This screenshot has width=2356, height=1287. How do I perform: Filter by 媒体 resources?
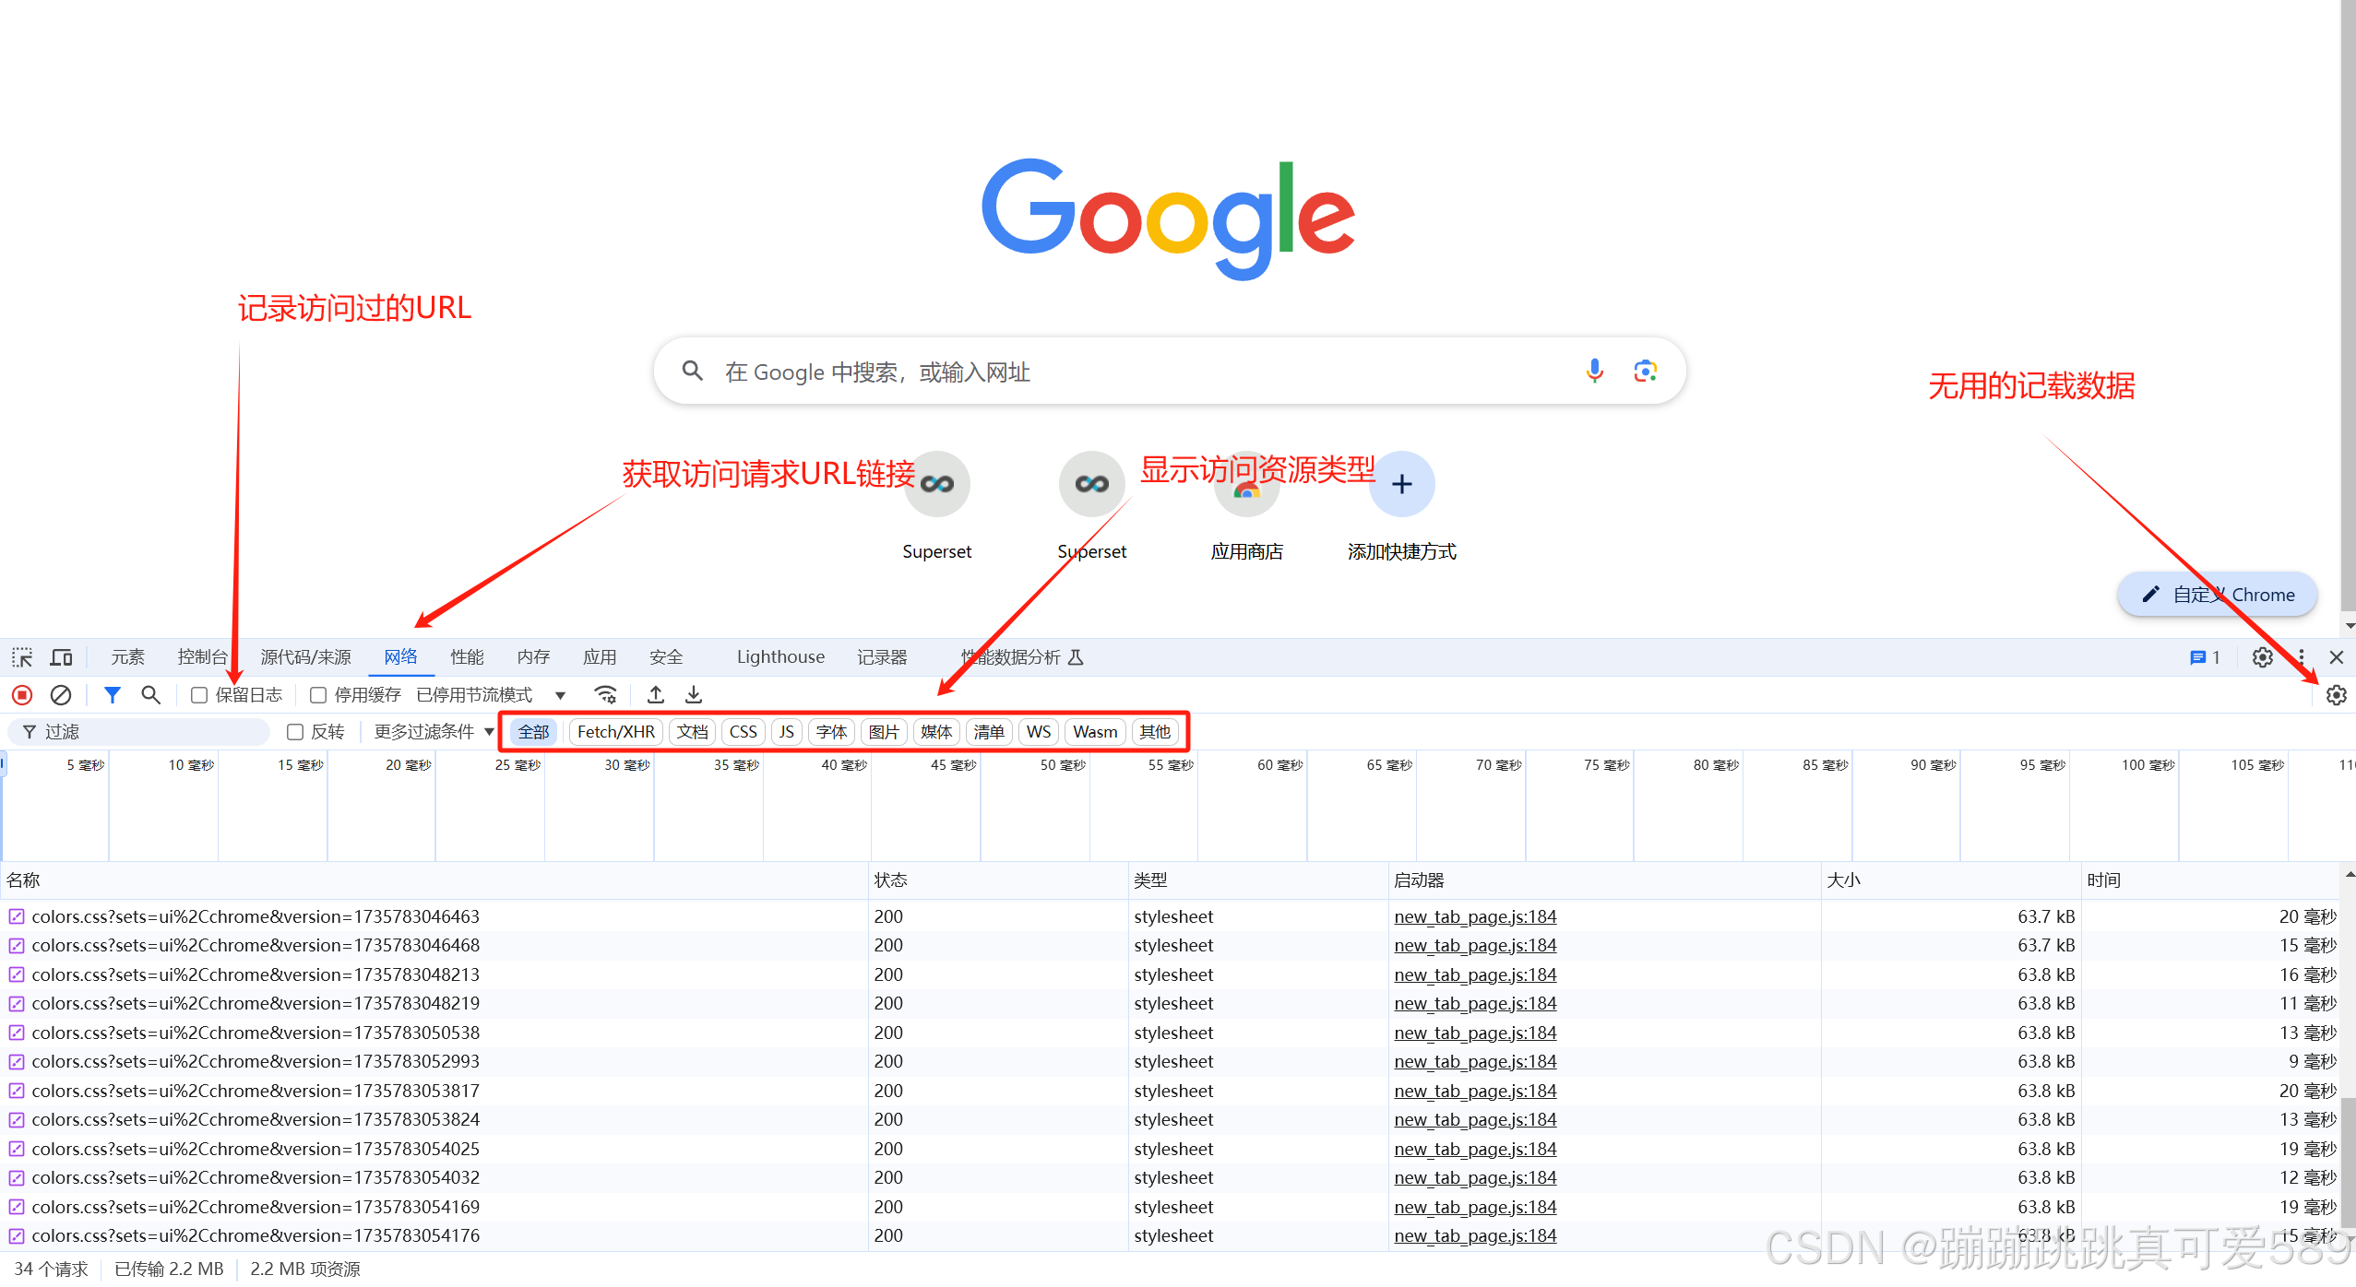click(x=936, y=732)
